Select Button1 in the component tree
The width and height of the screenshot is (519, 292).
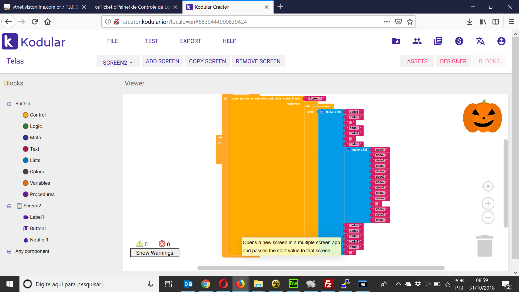[35, 228]
